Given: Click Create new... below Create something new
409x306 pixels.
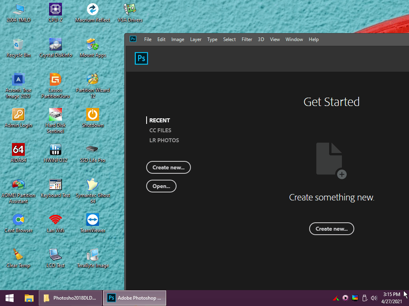Looking at the screenshot, I should (x=332, y=229).
